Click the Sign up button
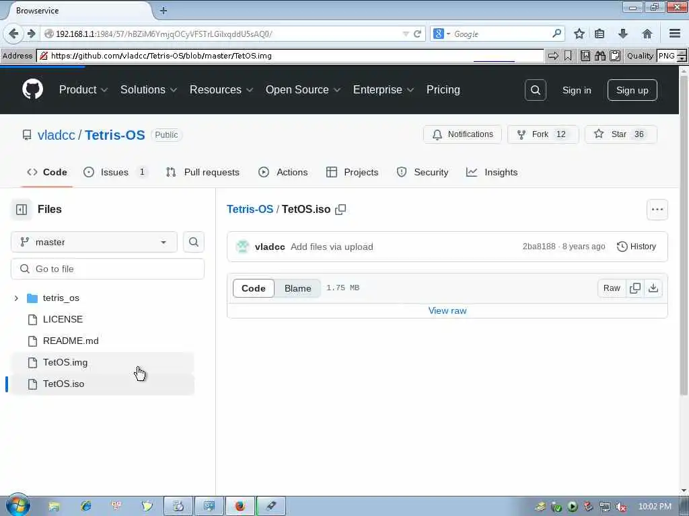Screen dimensions: 689x516 [x=632, y=90]
